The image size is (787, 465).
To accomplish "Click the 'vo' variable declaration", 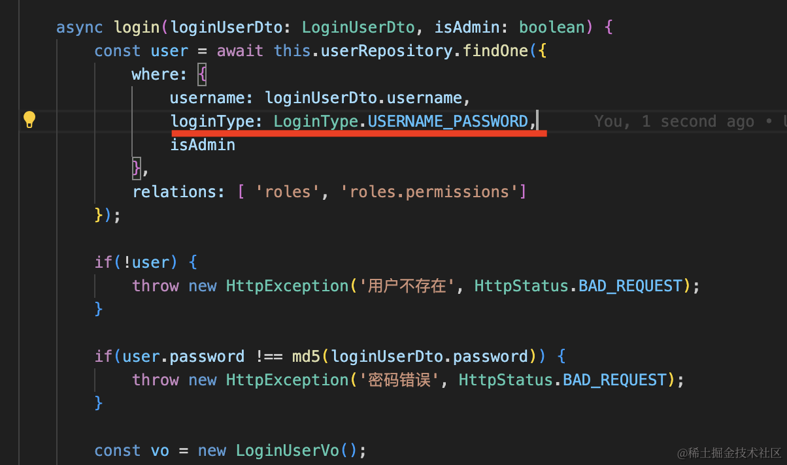I will pos(159,451).
